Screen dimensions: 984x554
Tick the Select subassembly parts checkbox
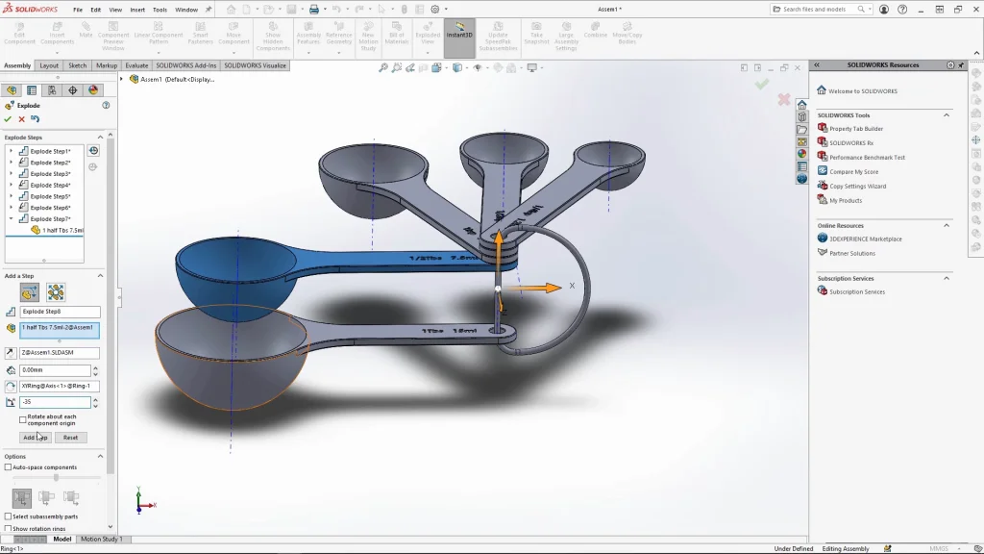(x=9, y=516)
